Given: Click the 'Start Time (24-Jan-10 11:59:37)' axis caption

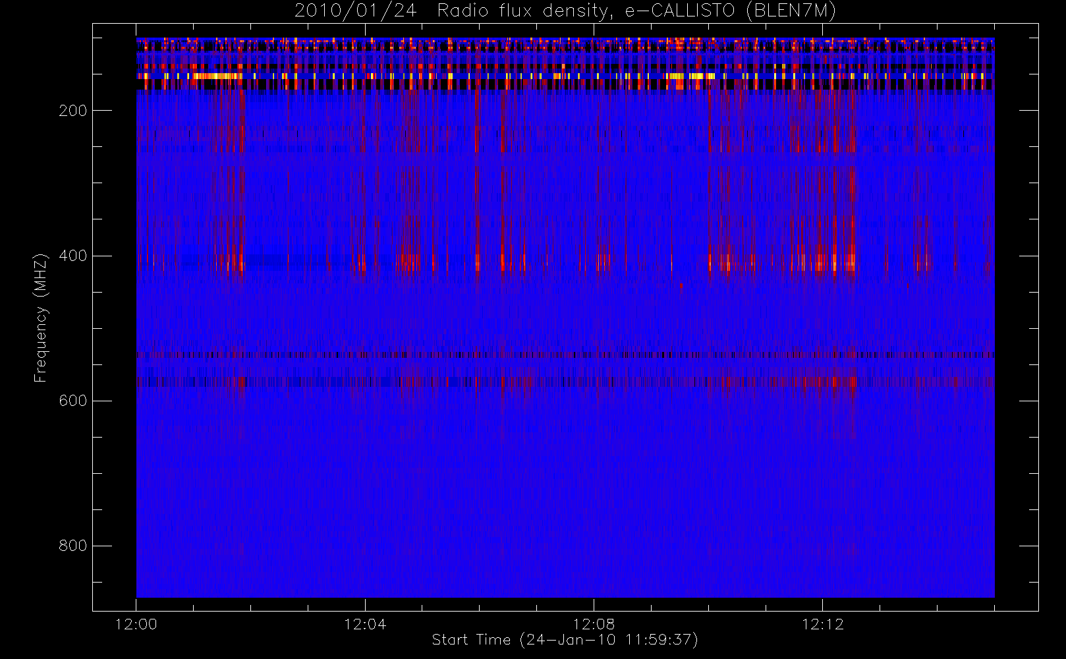Looking at the screenshot, I should click(x=565, y=640).
